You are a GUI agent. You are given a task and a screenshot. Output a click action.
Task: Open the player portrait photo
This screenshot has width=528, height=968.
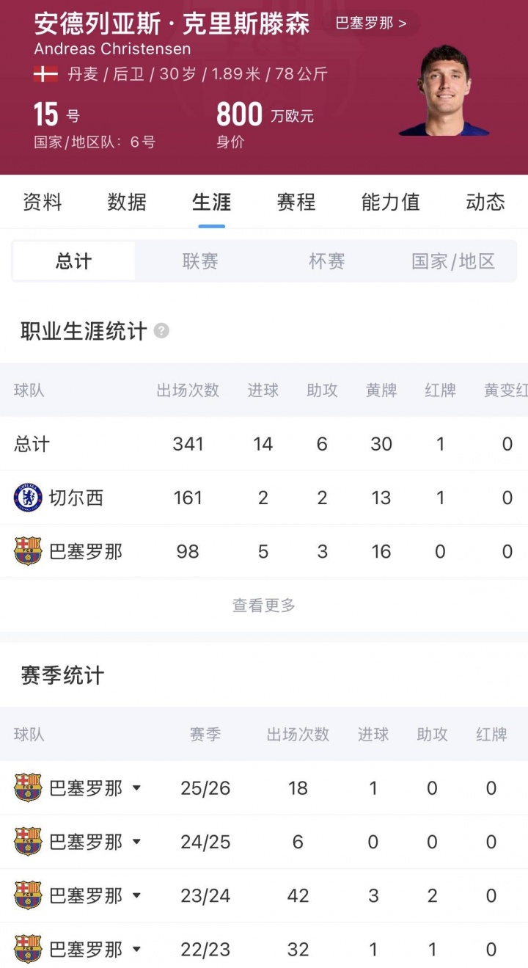point(444,90)
